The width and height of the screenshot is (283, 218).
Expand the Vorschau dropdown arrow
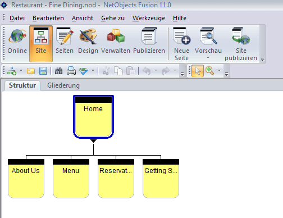tap(208, 58)
